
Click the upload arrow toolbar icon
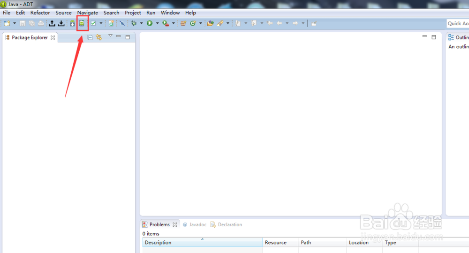(52, 23)
